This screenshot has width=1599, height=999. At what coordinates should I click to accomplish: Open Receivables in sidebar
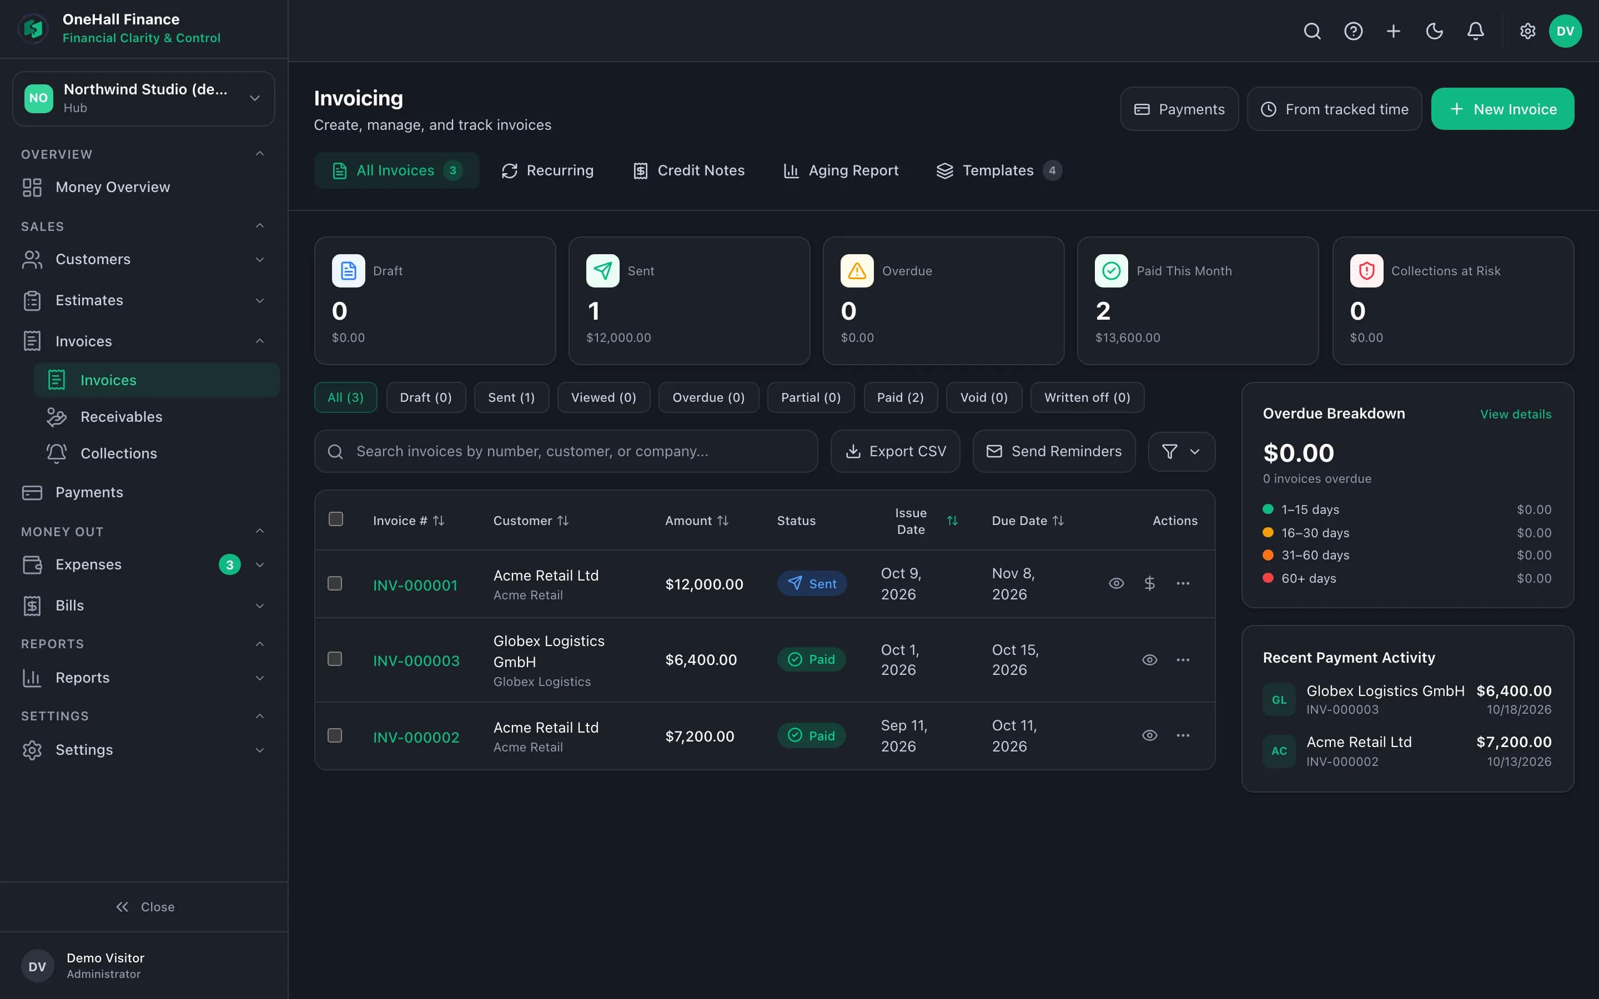click(157, 417)
